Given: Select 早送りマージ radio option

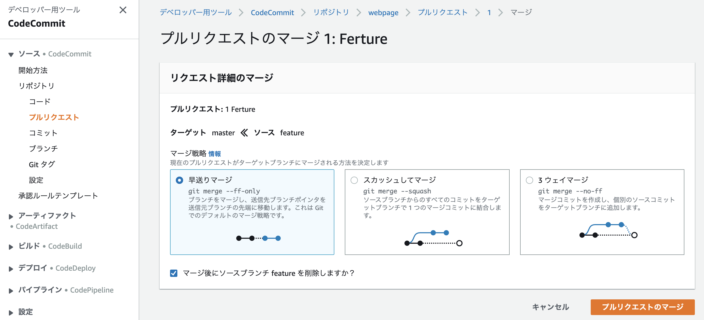Looking at the screenshot, I should point(179,180).
